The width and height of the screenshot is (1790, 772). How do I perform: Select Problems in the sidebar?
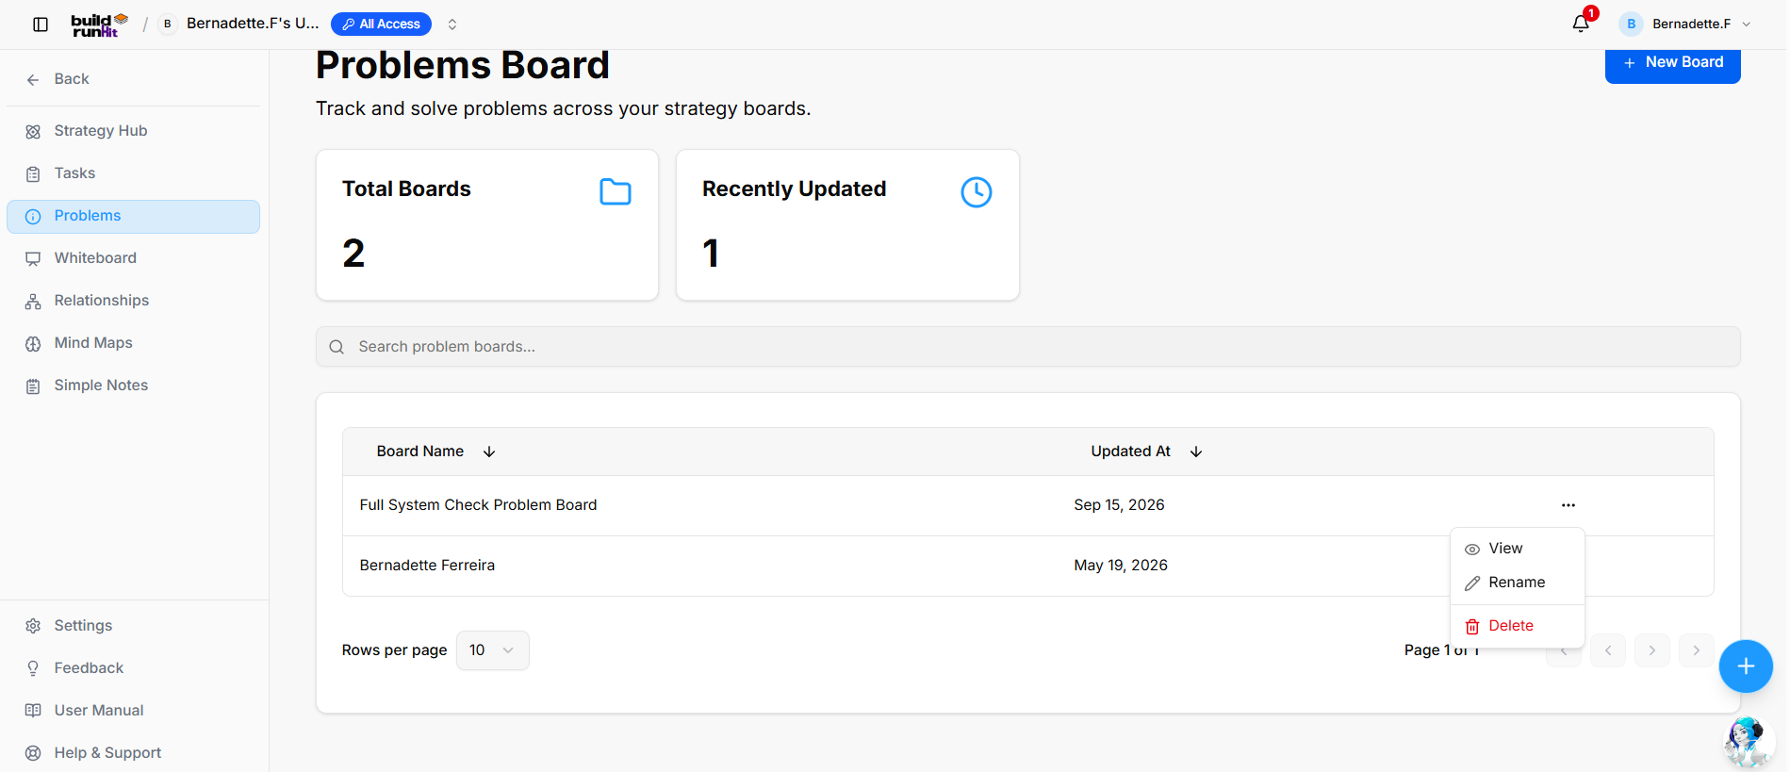click(134, 216)
